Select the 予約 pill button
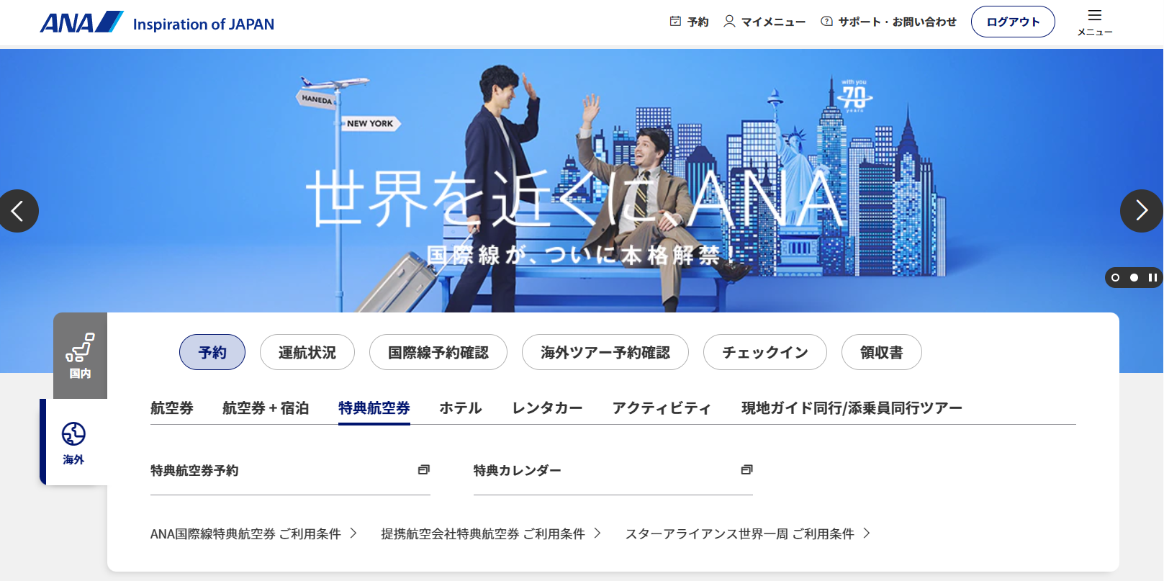This screenshot has height=581, width=1164. click(x=212, y=352)
